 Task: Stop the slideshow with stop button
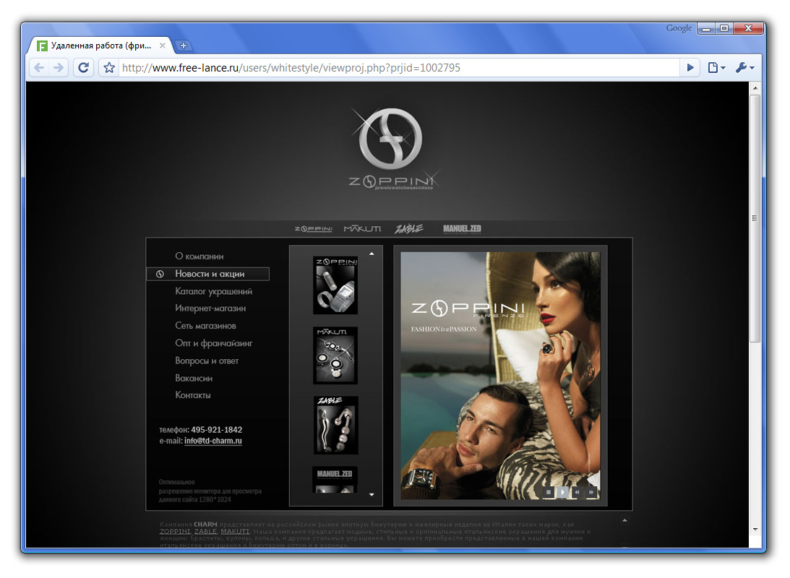click(x=549, y=492)
